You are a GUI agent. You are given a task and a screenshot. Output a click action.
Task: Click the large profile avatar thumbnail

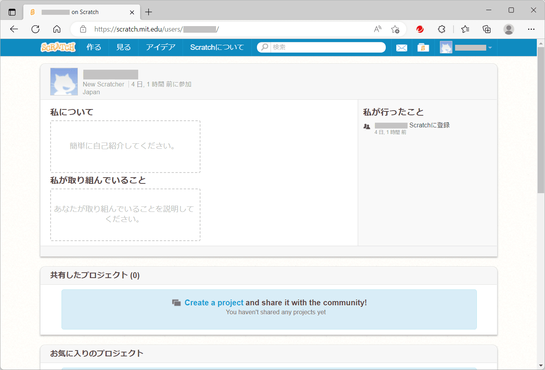(64, 82)
